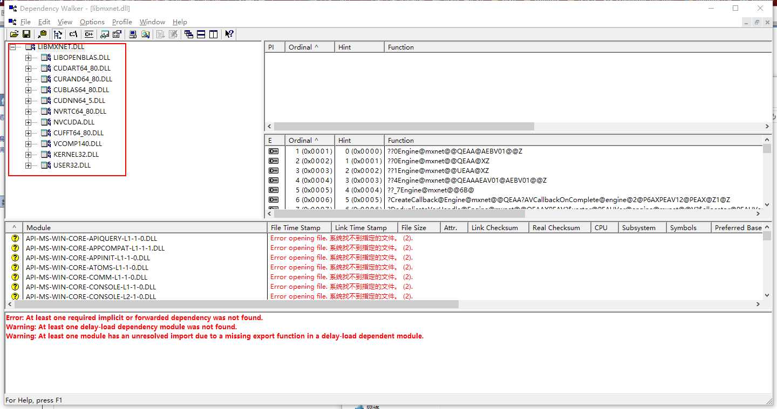Click the context Help arrow-question icon
777x409 pixels.
pos(229,34)
